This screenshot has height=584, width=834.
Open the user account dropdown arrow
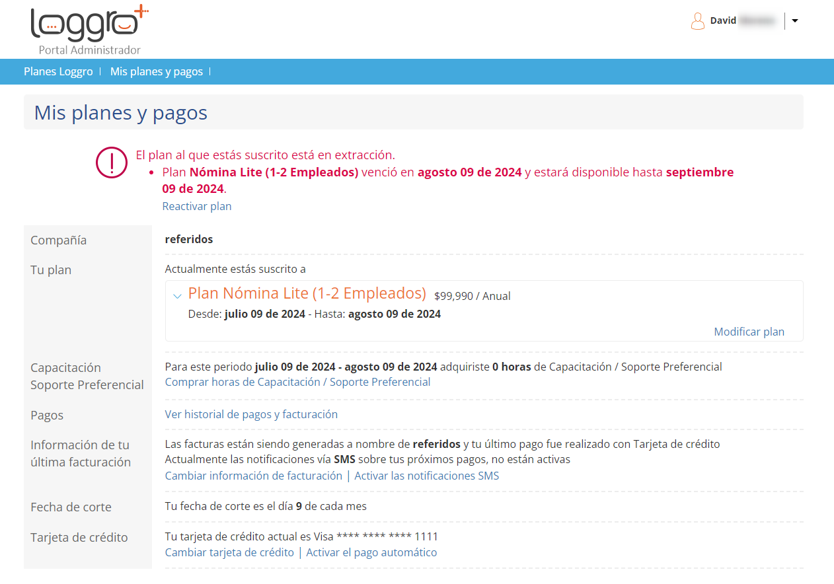(794, 21)
